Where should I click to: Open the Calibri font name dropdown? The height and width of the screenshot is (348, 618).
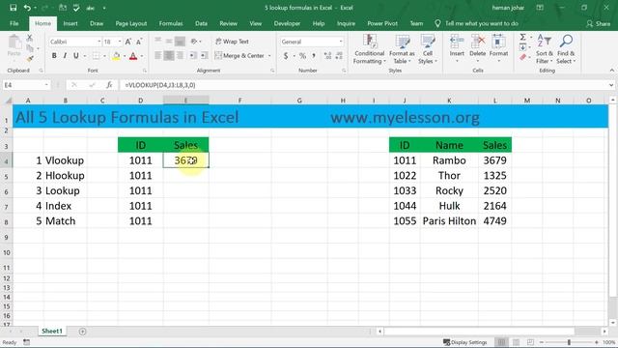tap(99, 42)
